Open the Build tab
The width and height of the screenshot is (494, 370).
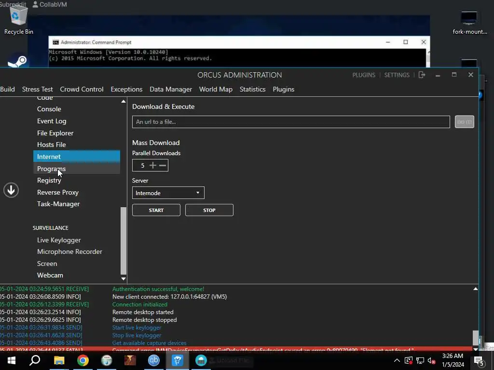coord(8,89)
